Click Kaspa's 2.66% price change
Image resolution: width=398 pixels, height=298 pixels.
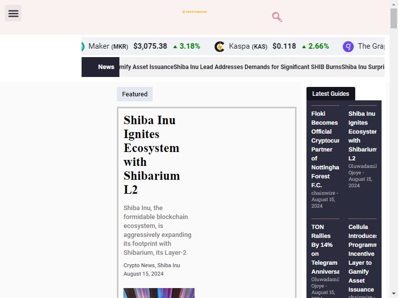coord(315,46)
